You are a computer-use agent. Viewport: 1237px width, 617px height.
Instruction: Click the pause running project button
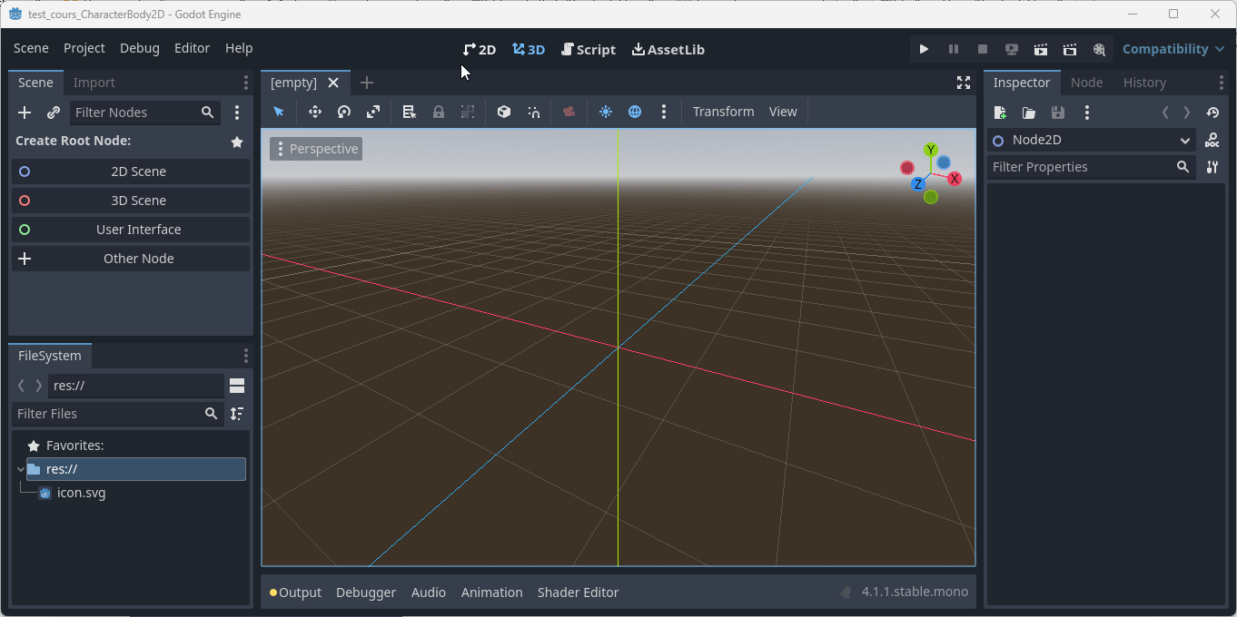coord(954,49)
